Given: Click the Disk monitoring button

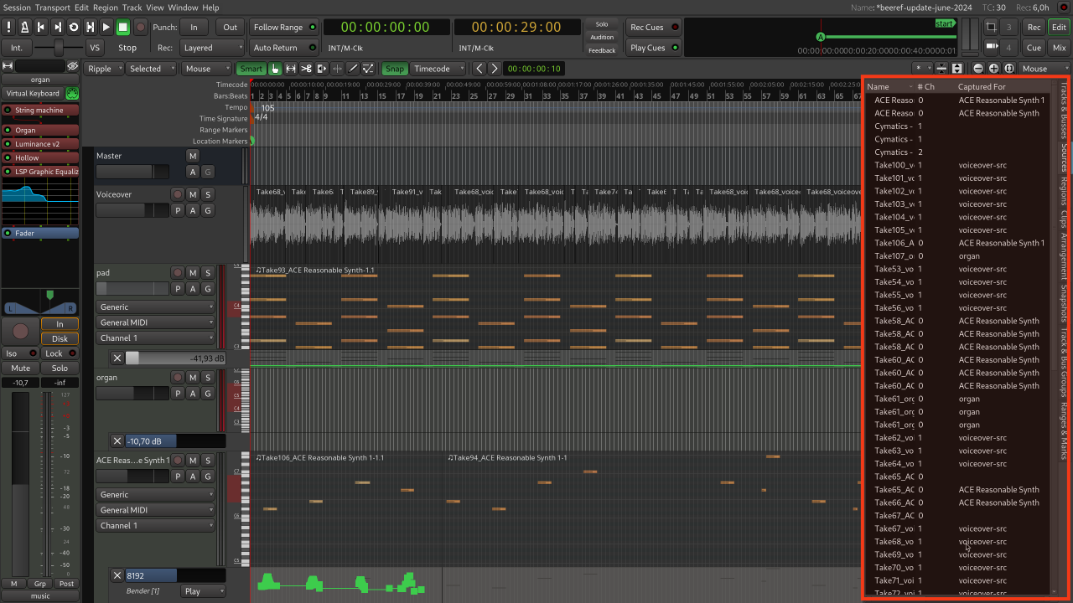Looking at the screenshot, I should 60,338.
